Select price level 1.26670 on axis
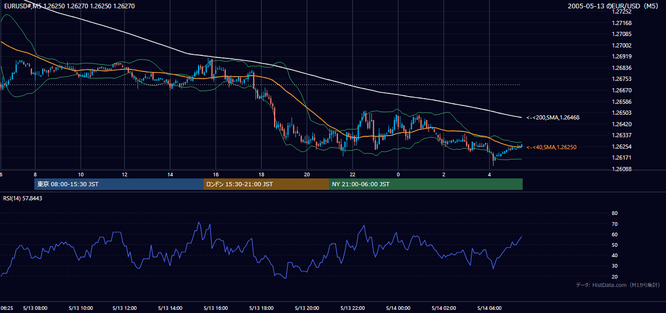 622,90
